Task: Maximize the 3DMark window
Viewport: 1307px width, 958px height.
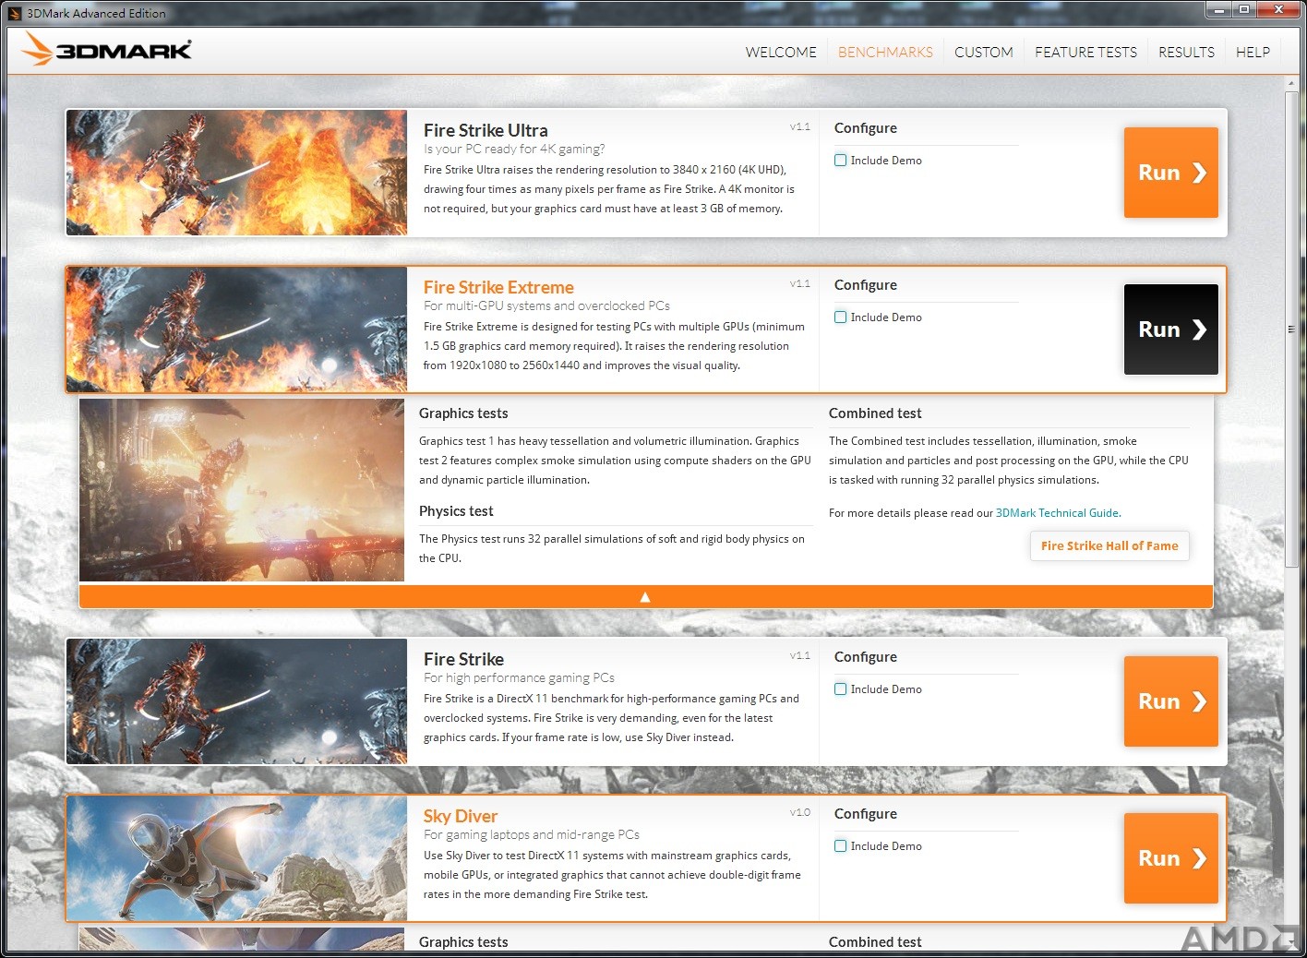Action: click(x=1244, y=9)
